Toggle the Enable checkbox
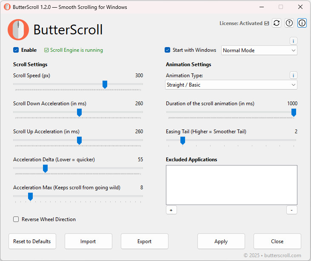 pos(16,50)
